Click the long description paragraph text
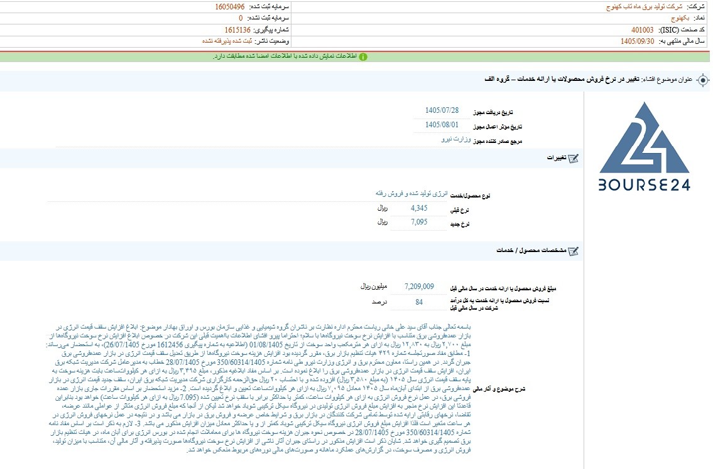The image size is (713, 469). (259, 388)
